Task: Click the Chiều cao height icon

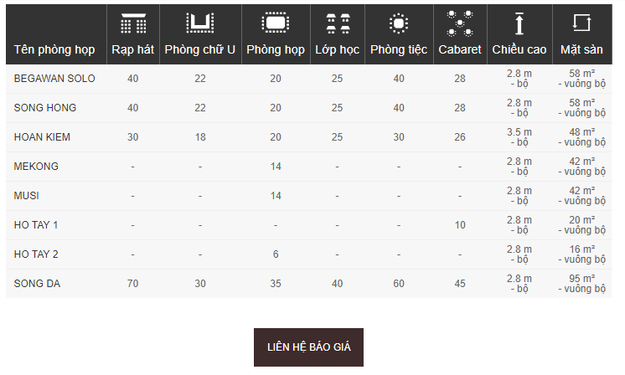Action: coord(519,23)
